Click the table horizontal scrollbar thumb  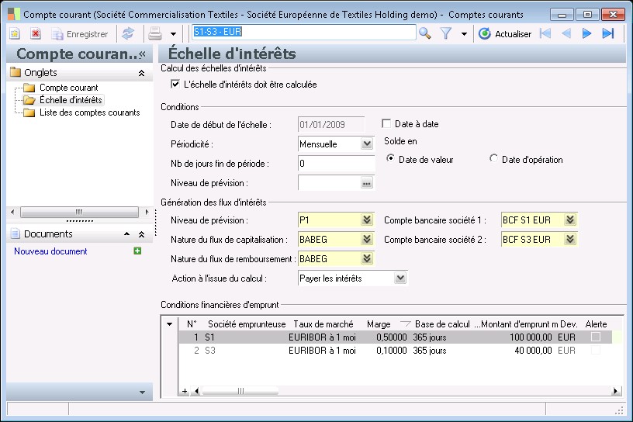240,391
